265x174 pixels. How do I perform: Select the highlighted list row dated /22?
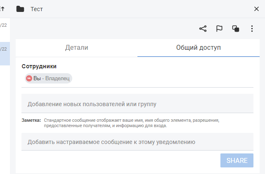click(5, 53)
